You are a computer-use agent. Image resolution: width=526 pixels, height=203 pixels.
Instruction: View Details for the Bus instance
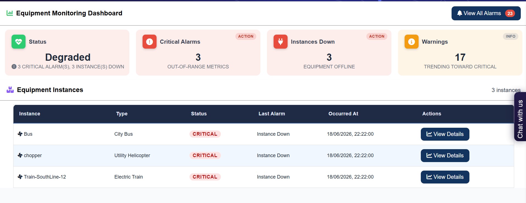pos(445,134)
